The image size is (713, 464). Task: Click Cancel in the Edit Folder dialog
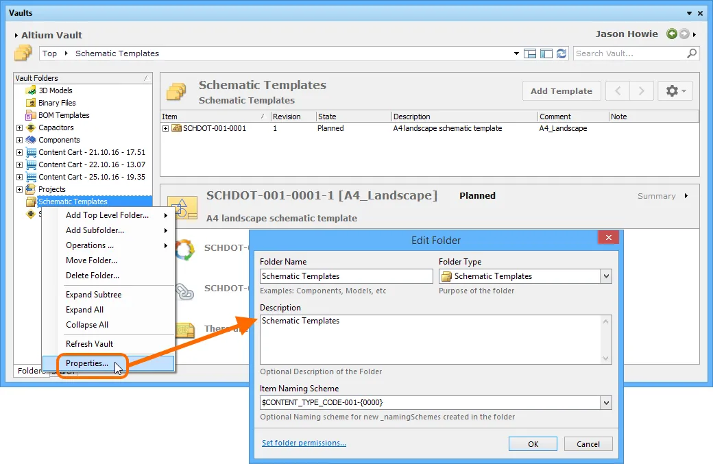[x=588, y=444]
